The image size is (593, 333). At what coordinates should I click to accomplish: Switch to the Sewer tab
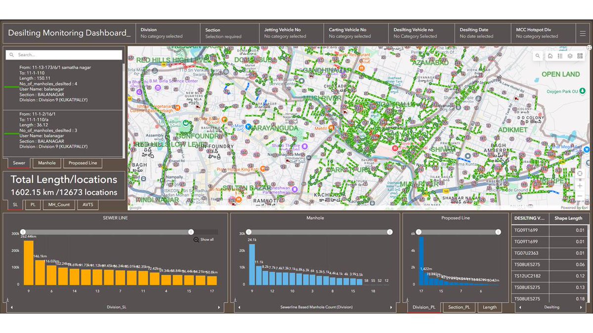point(19,163)
